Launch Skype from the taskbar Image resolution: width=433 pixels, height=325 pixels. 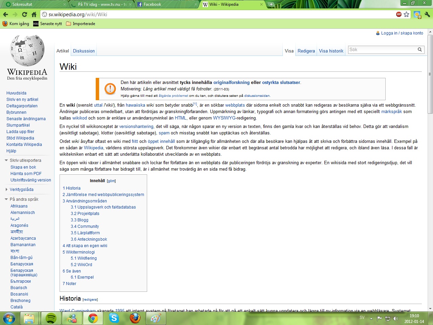click(x=114, y=318)
